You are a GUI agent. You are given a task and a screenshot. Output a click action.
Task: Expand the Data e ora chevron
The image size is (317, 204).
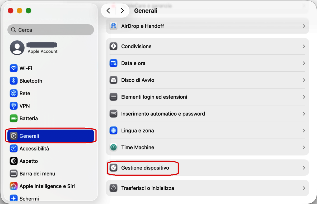pyautogui.click(x=304, y=63)
